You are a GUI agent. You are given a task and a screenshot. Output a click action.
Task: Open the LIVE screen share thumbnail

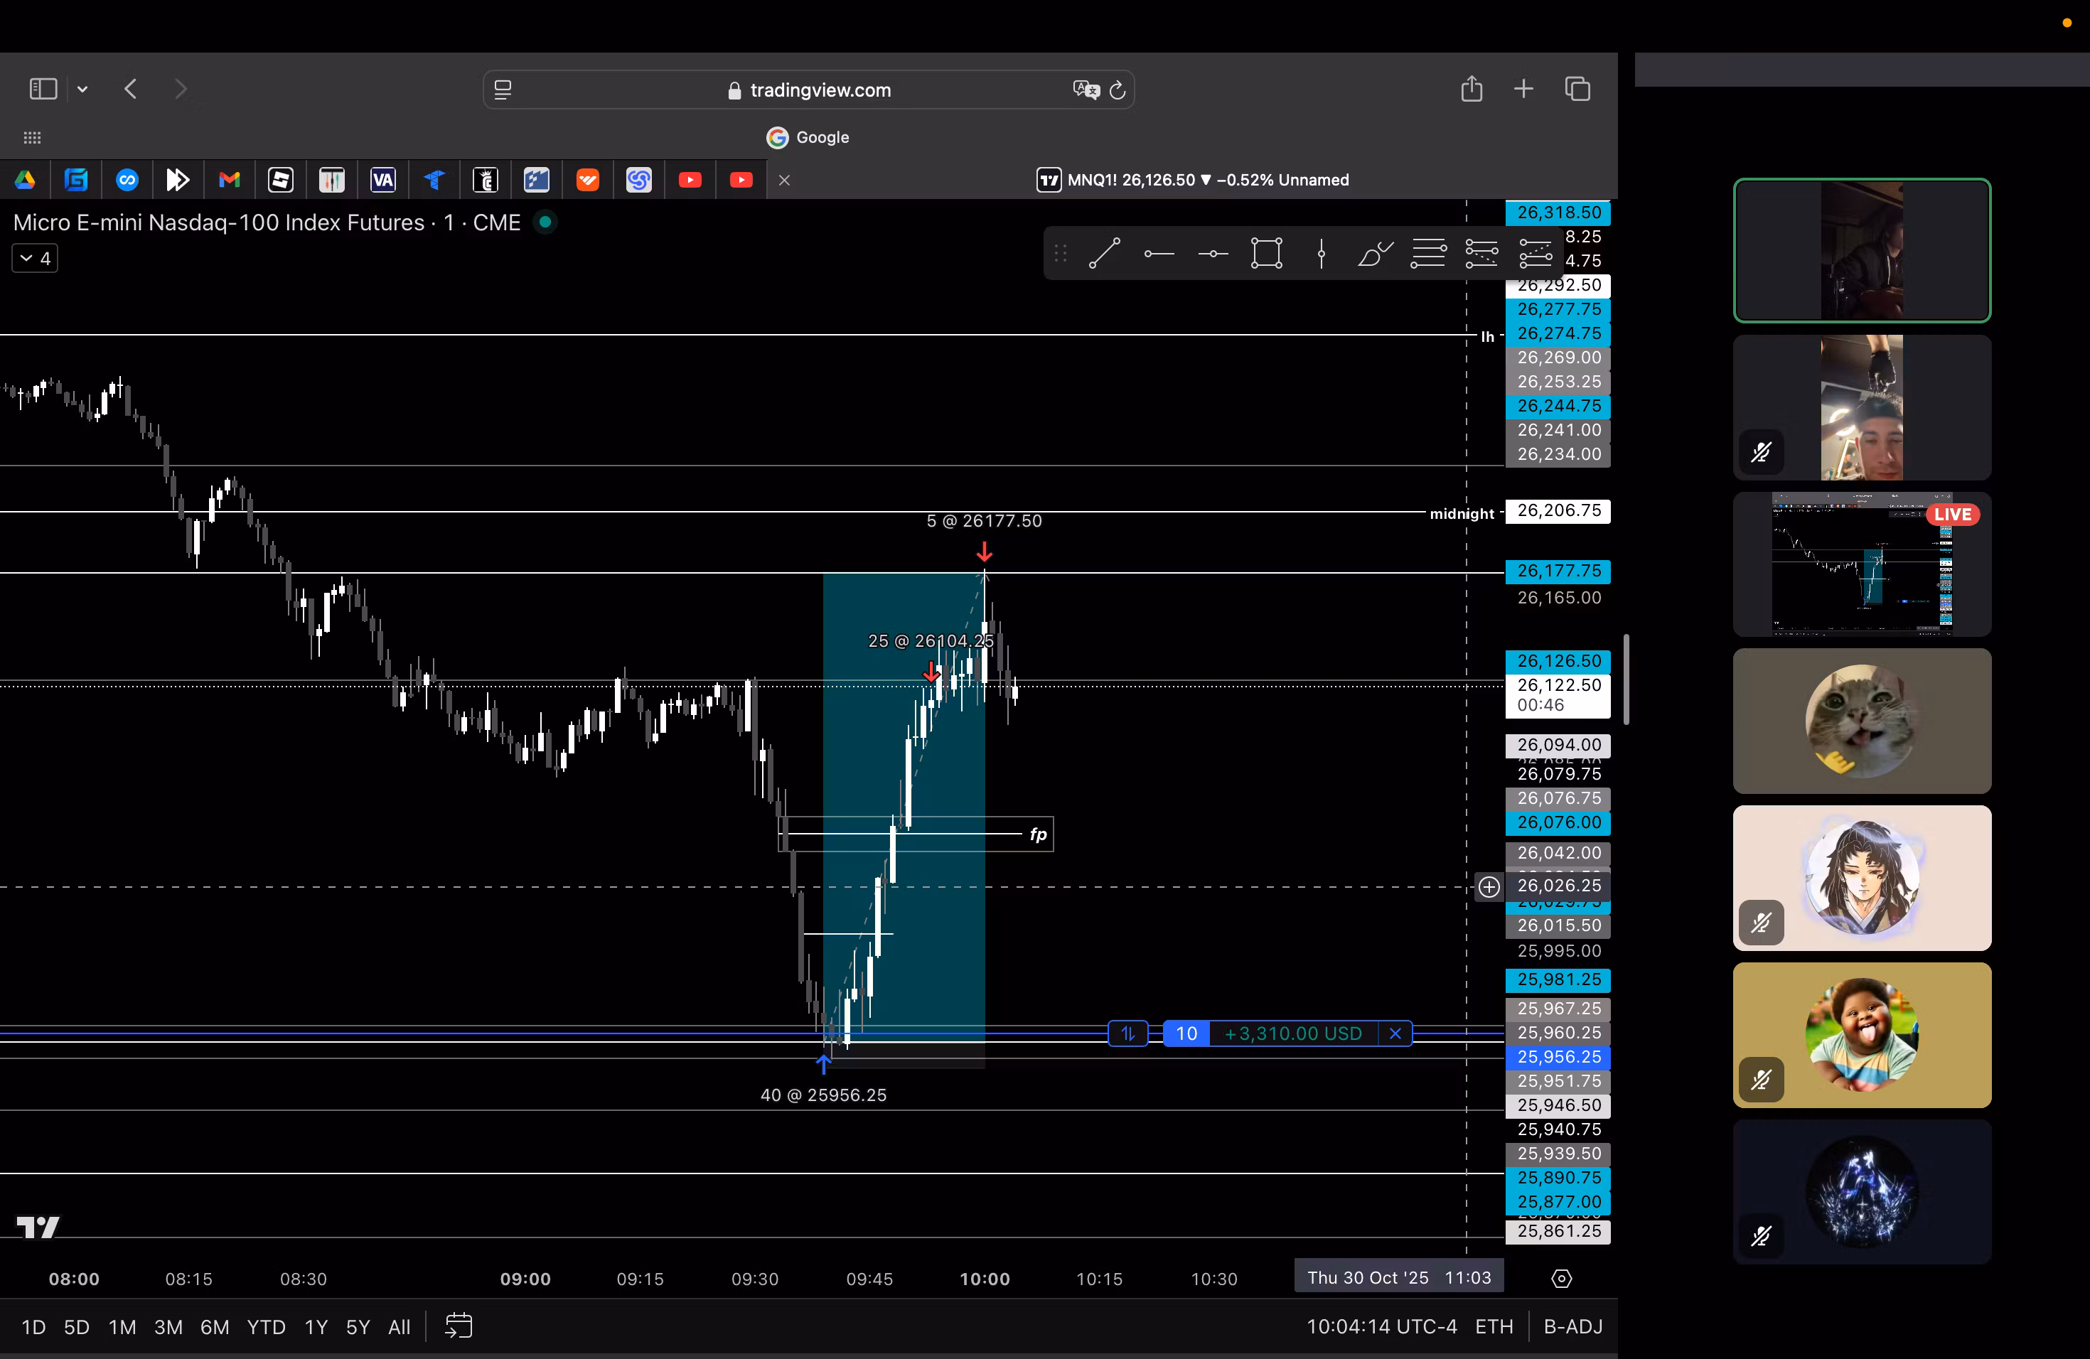point(1862,564)
